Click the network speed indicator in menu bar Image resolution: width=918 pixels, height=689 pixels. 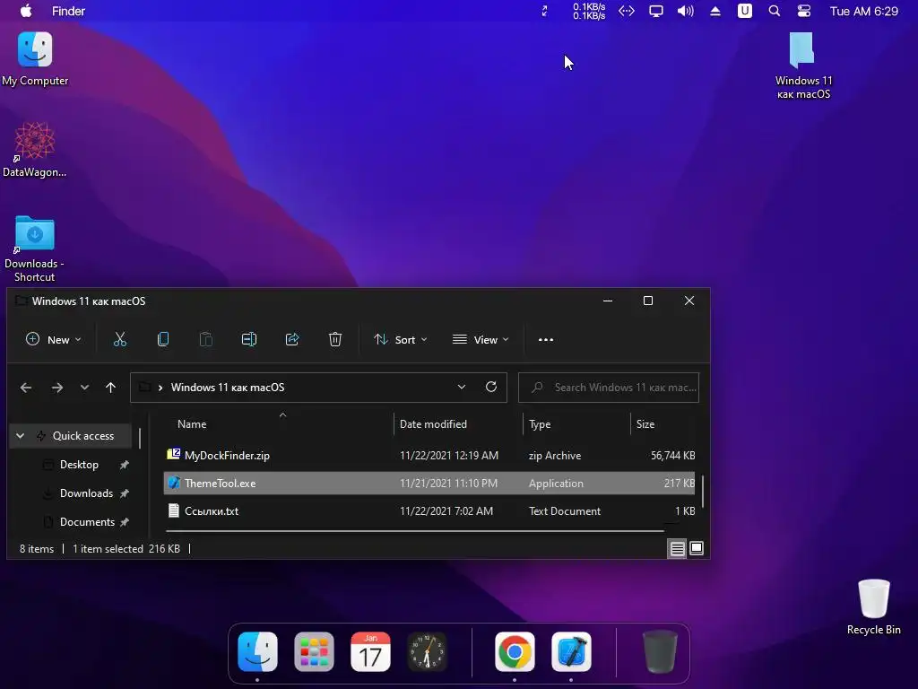[588, 11]
